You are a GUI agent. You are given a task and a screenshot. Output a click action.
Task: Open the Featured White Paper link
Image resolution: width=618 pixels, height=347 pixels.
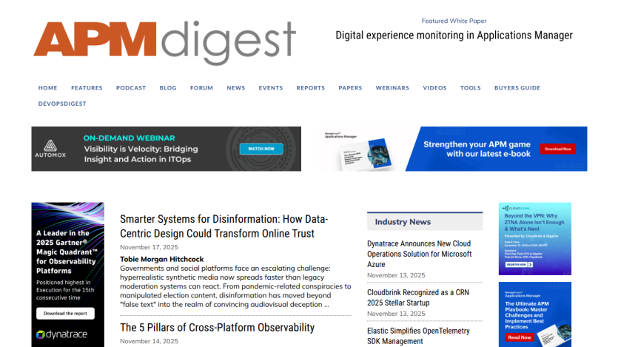[x=454, y=21]
